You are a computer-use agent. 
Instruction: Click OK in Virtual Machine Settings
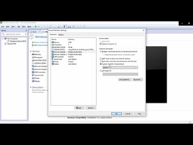click(117, 114)
